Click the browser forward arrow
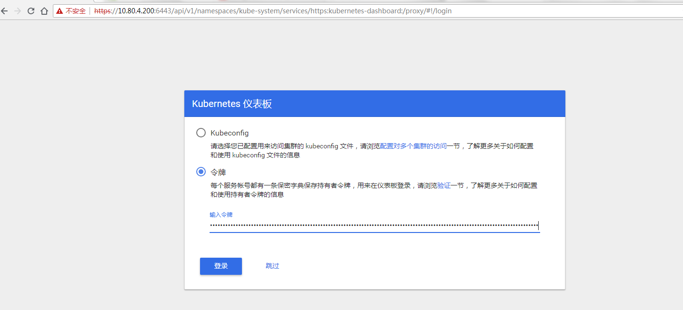 18,11
